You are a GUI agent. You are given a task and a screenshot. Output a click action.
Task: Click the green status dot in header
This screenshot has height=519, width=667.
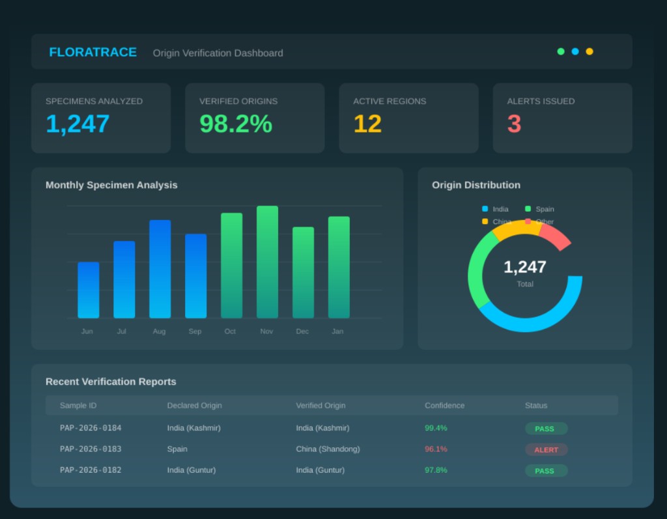pyautogui.click(x=560, y=51)
